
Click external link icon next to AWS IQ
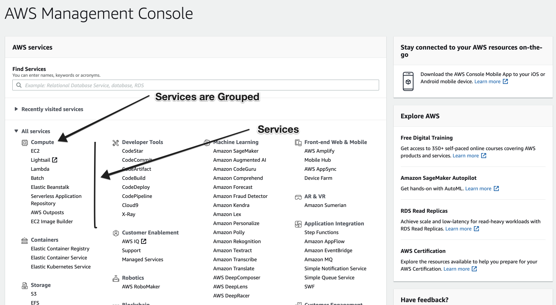[x=144, y=241]
